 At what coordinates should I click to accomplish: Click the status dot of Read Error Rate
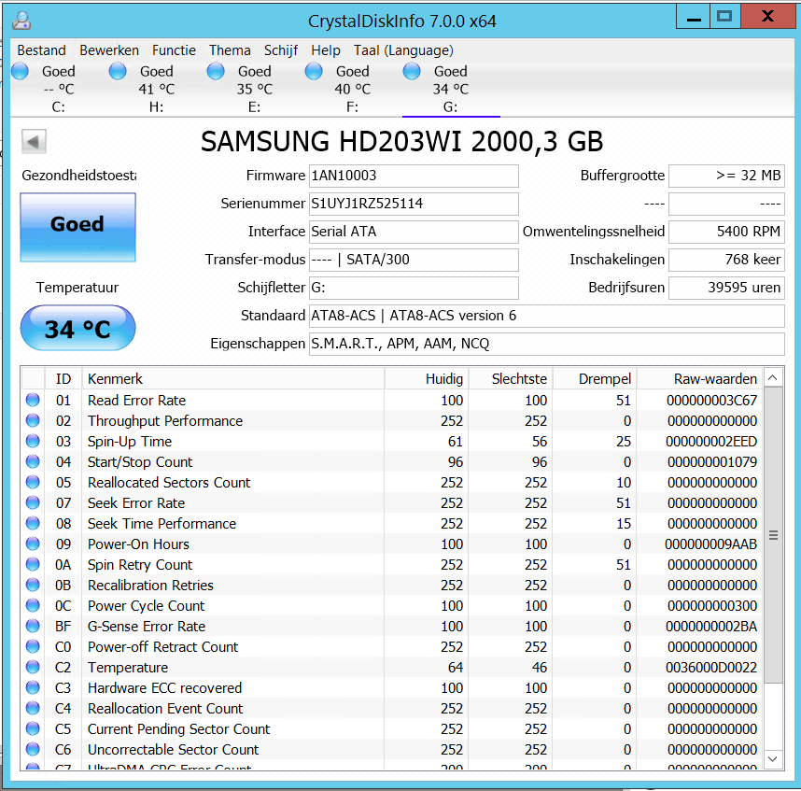33,400
